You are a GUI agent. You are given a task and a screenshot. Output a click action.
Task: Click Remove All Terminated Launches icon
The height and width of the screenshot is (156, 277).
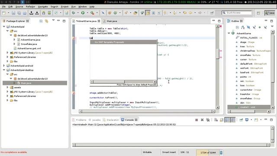pos(208,120)
